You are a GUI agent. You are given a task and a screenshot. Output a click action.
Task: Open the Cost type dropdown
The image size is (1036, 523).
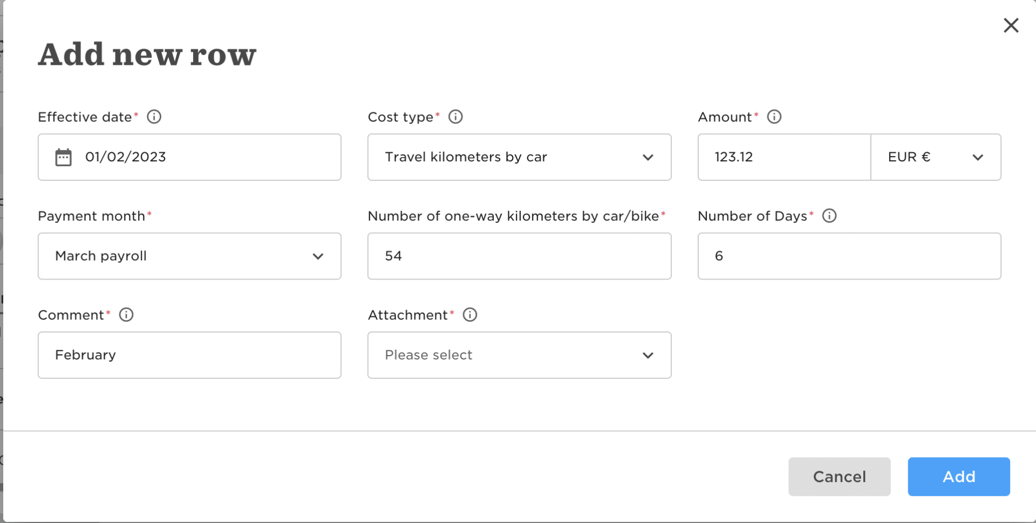point(519,157)
